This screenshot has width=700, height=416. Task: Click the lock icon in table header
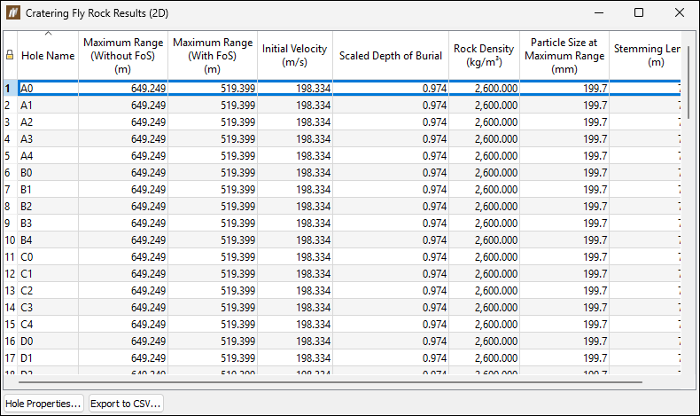click(10, 55)
